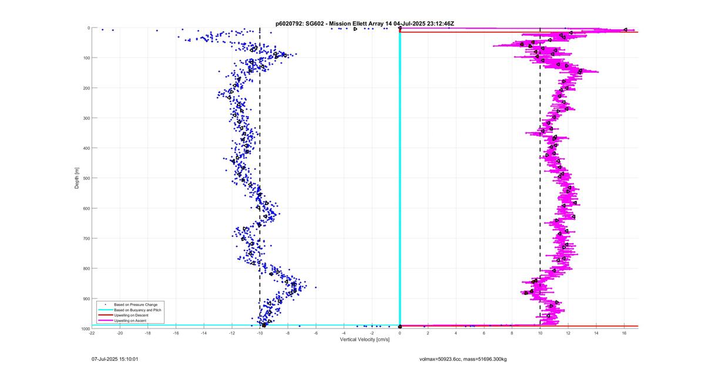Click the red line swatch in the legend
Image resolution: width=705 pixels, height=369 pixels.
point(105,315)
